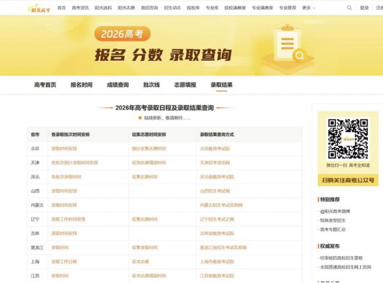The height and width of the screenshot is (283, 383).
Task: Open 经审核的高校招生章程 sidebar link
Action: [341, 258]
